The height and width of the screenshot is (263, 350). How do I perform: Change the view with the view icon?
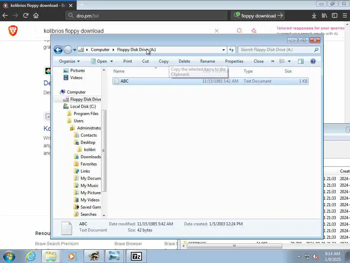pyautogui.click(x=282, y=61)
